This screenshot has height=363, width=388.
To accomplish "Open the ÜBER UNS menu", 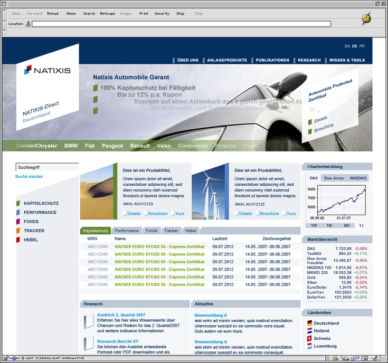I will [188, 60].
